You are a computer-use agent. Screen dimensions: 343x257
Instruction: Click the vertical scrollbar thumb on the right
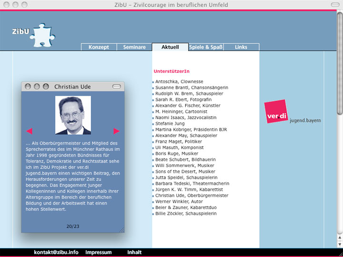point(340,62)
